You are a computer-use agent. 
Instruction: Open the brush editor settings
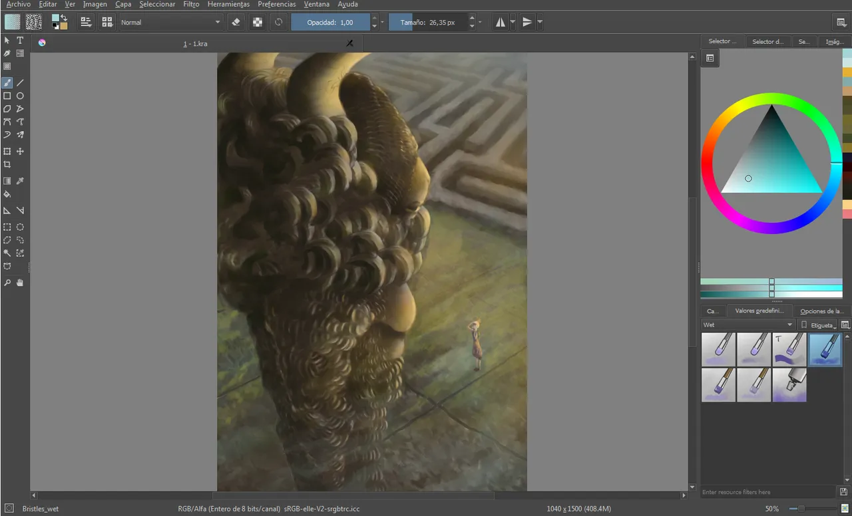(x=86, y=22)
